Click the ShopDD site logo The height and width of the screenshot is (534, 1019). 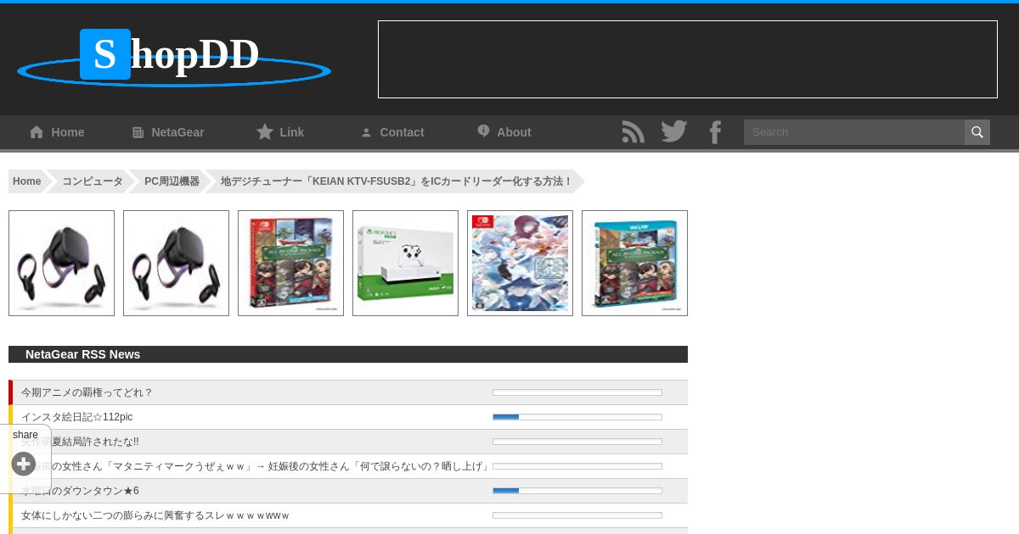(x=174, y=57)
